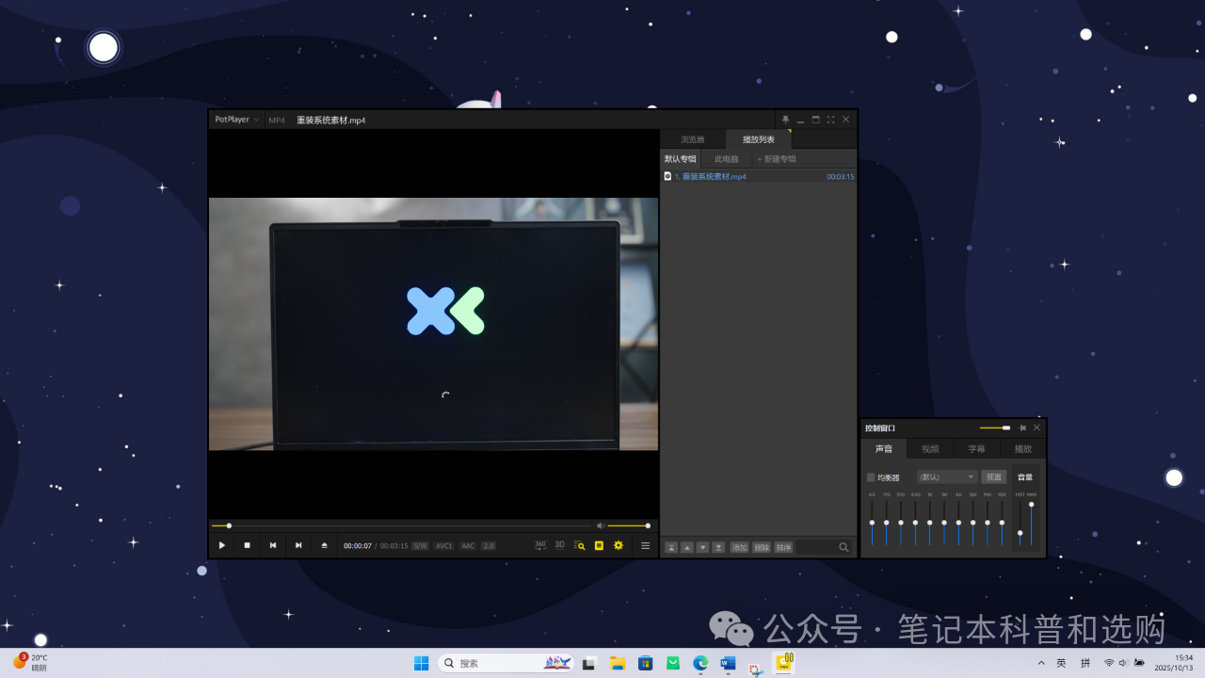Stop video playback

pos(248,545)
